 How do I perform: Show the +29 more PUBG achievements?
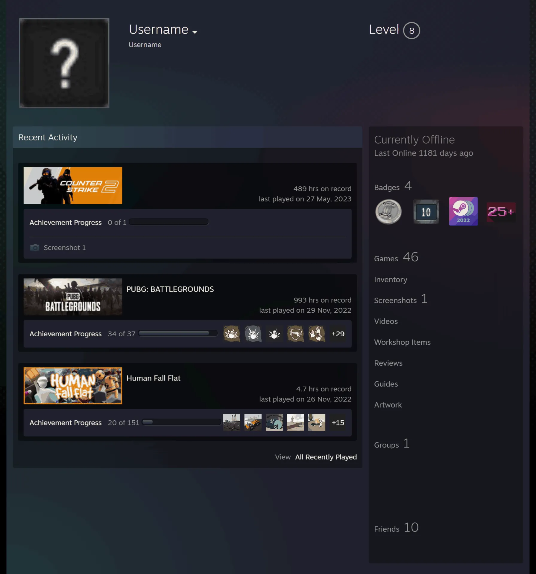(338, 334)
